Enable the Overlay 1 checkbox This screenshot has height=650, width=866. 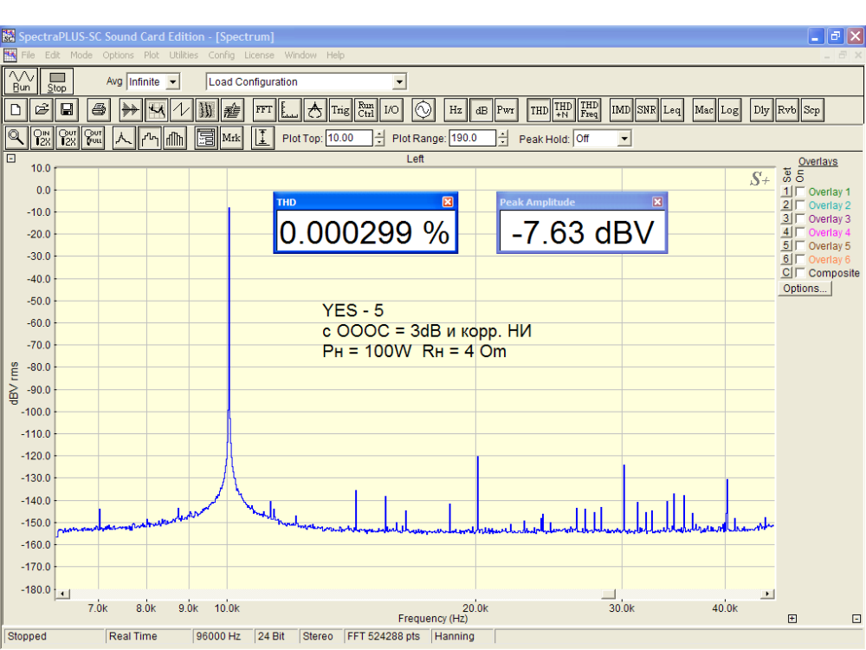coord(800,192)
